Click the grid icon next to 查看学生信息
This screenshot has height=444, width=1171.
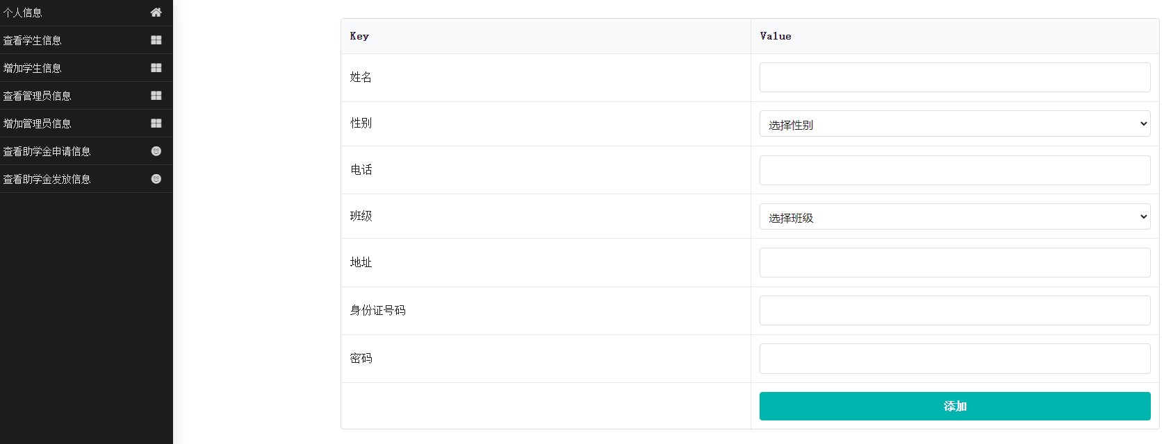tap(156, 40)
